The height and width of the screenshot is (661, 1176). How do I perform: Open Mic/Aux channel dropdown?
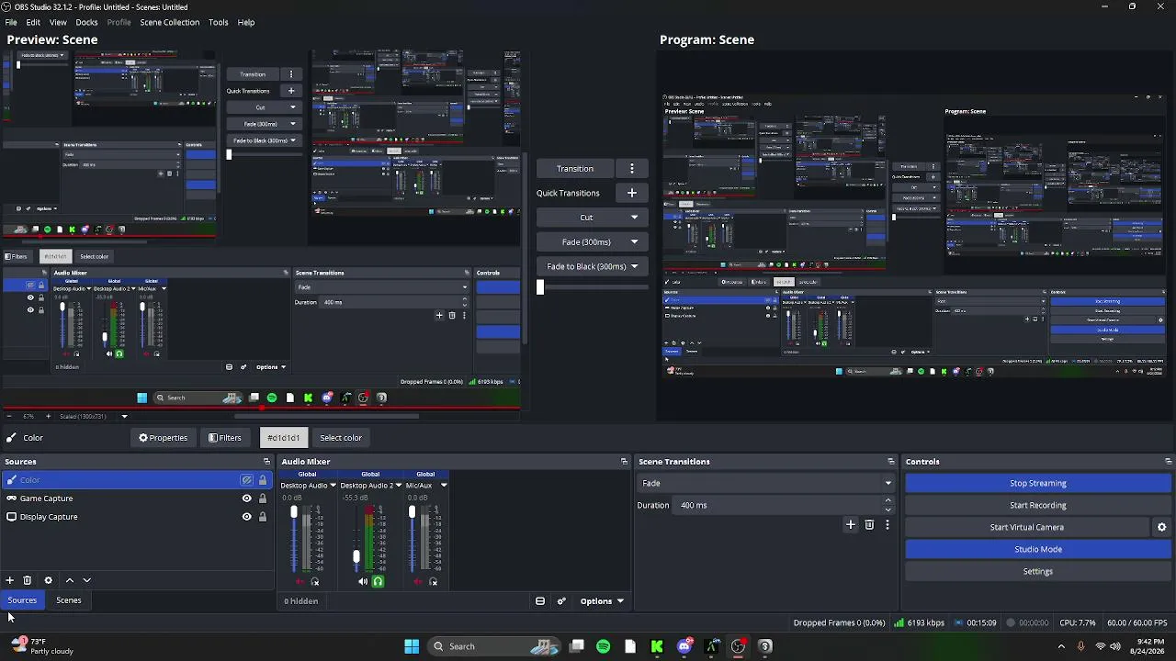click(444, 486)
